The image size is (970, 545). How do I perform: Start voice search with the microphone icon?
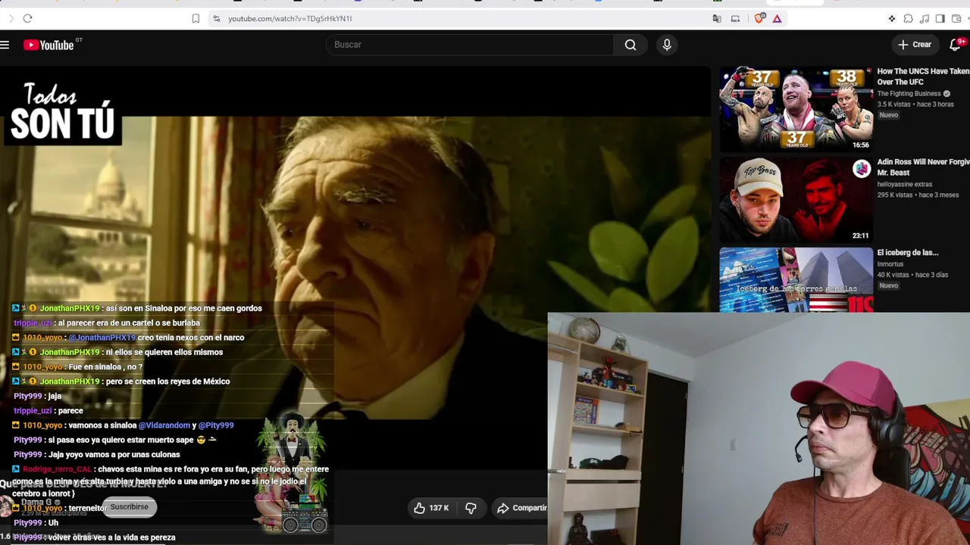667,45
